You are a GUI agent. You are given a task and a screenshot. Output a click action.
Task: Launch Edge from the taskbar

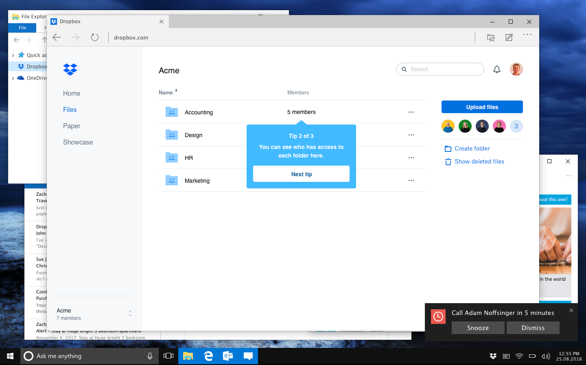(208, 356)
